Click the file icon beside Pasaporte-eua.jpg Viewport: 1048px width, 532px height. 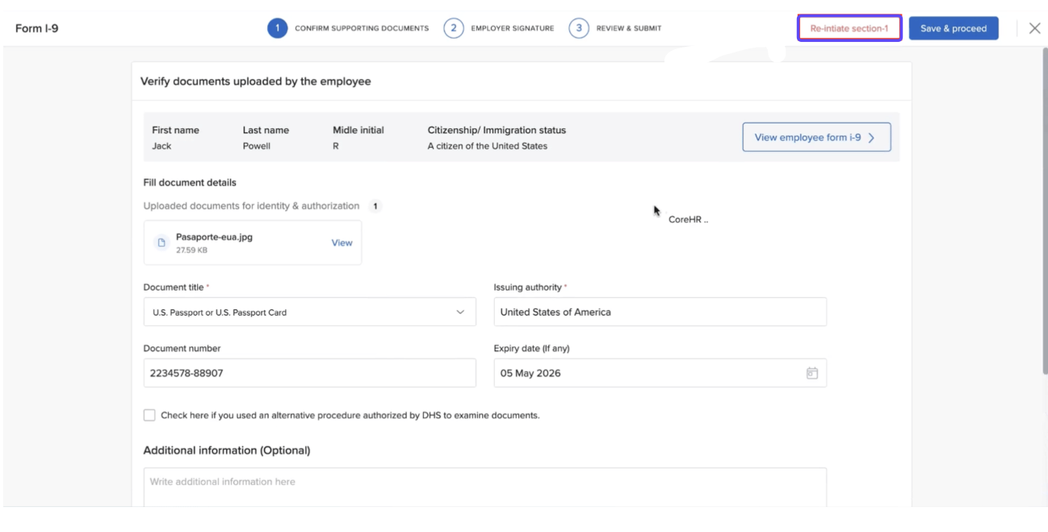pos(161,243)
